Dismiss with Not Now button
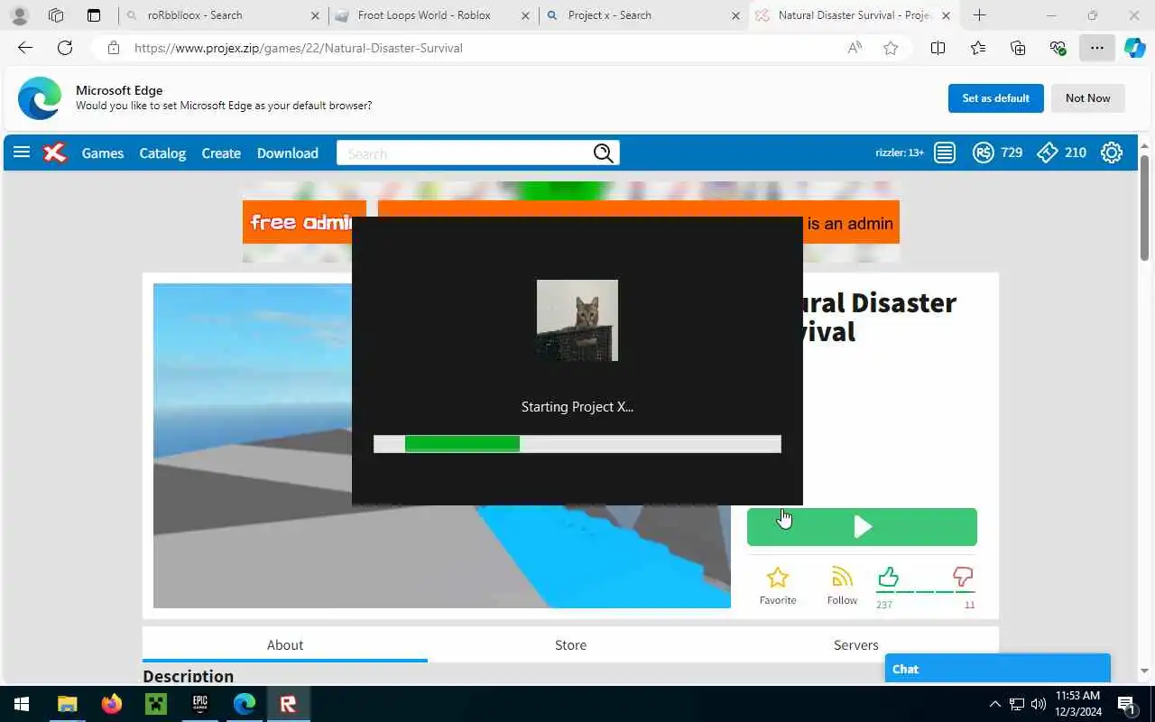 [x=1088, y=98]
